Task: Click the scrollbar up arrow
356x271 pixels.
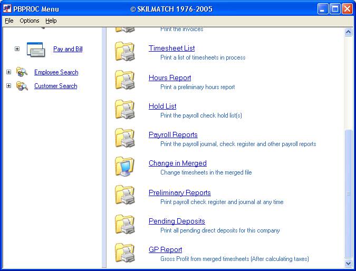Action: (x=348, y=32)
